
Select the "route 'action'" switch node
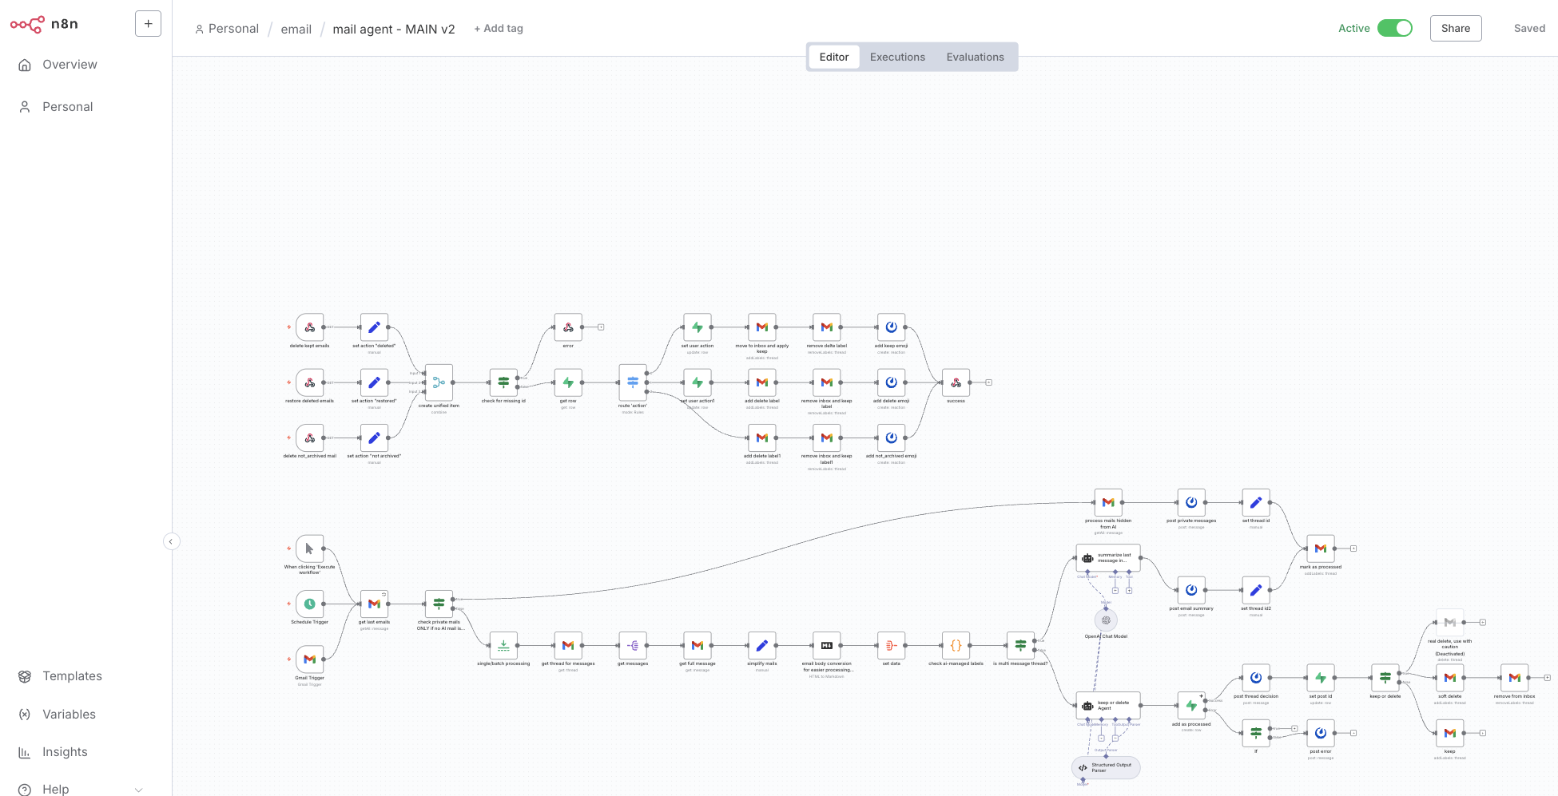(632, 382)
